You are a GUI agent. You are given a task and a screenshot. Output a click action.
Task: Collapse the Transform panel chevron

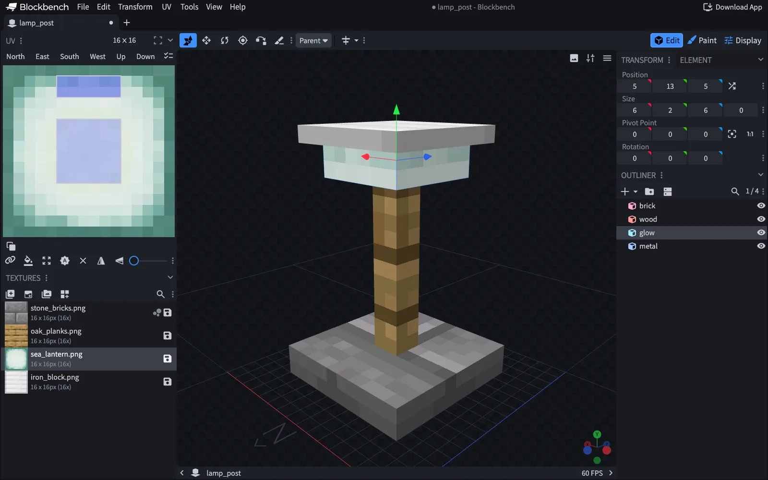point(760,60)
